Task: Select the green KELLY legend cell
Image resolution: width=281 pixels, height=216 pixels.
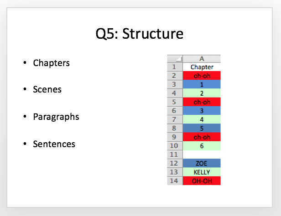Action: click(x=202, y=172)
